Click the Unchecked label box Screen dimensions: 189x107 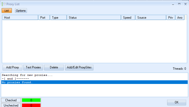click(11, 105)
